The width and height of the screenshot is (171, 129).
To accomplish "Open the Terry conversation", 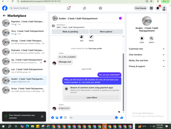I will [24, 32].
